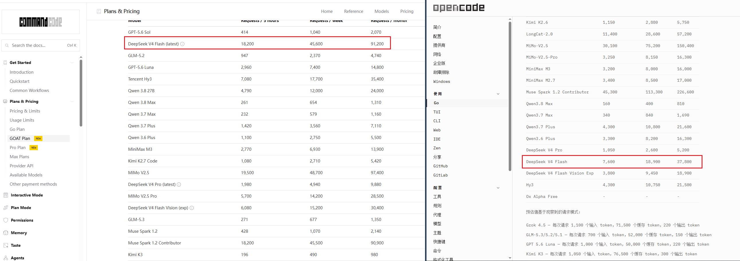Open Common Workflows in the sidebar
Screen dimensions: 740x261
coord(29,91)
